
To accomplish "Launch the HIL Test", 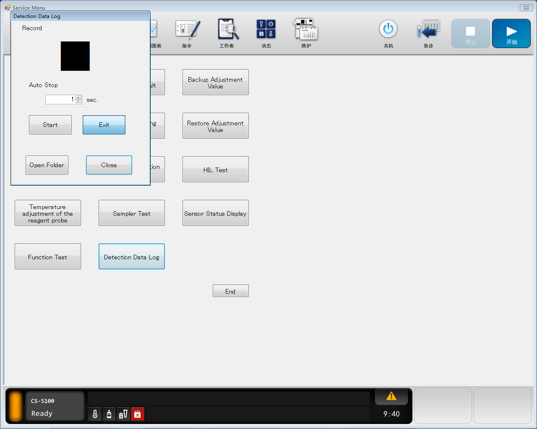I will point(215,170).
